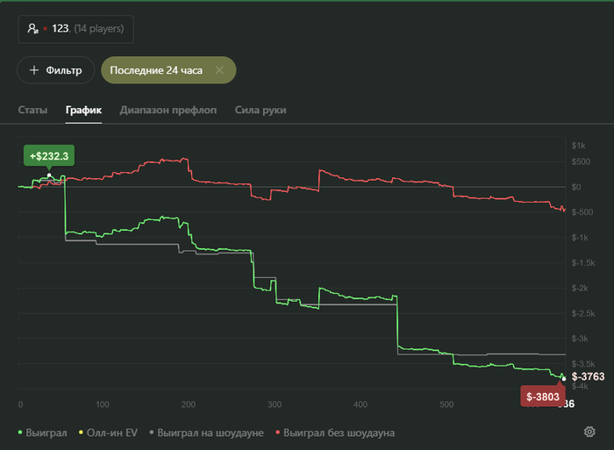Image resolution: width=614 pixels, height=450 pixels.
Task: Select the white peak marker on graph
Action: point(50,176)
